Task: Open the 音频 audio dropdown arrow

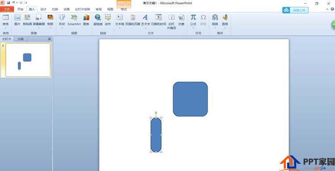Action: point(225,28)
